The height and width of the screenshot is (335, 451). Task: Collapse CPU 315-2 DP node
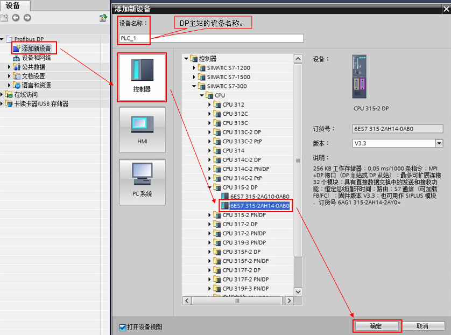coord(209,187)
